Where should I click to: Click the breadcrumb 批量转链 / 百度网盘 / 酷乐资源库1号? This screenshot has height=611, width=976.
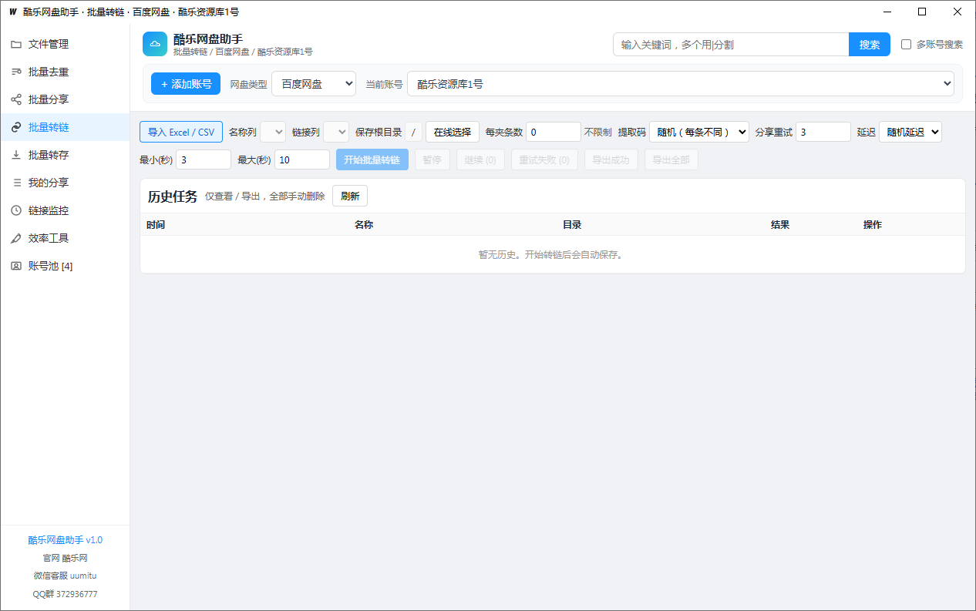click(243, 52)
